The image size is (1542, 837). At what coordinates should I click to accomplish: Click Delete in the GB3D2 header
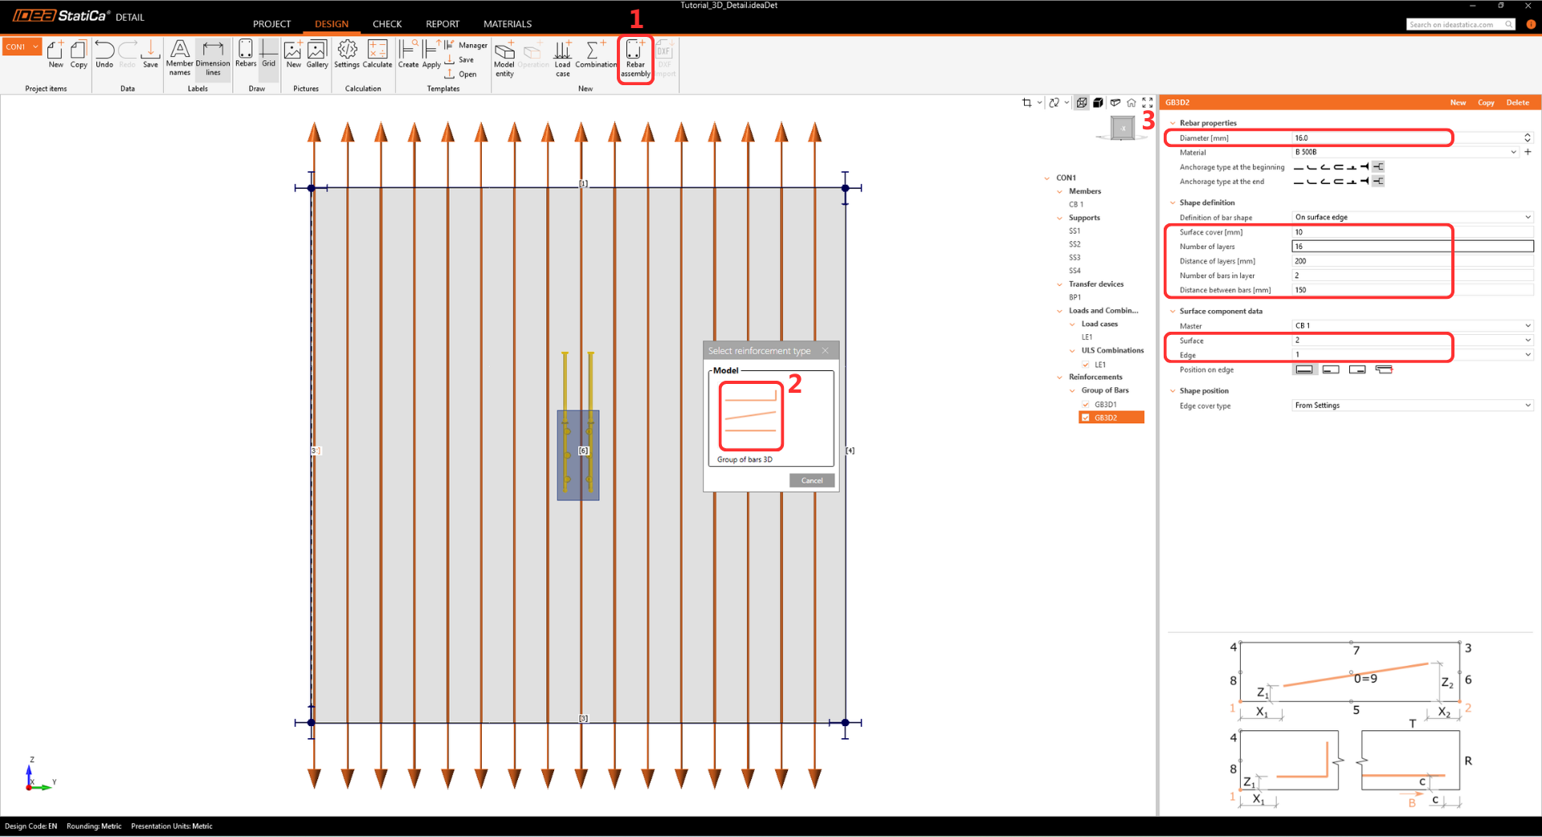[x=1517, y=103]
